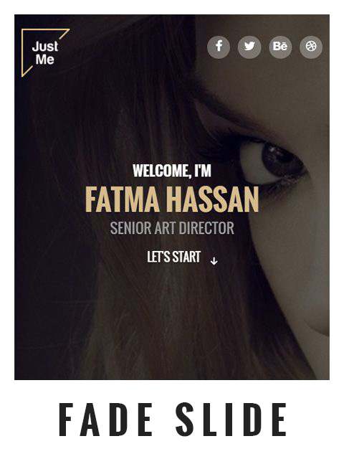The height and width of the screenshot is (459, 344).
Task: Select the word FADE in the caption
Action: point(106,420)
